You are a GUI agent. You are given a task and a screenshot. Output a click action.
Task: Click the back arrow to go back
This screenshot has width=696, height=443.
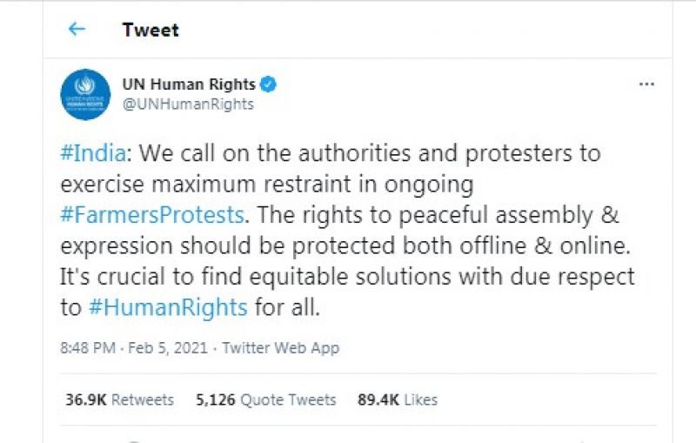77,30
